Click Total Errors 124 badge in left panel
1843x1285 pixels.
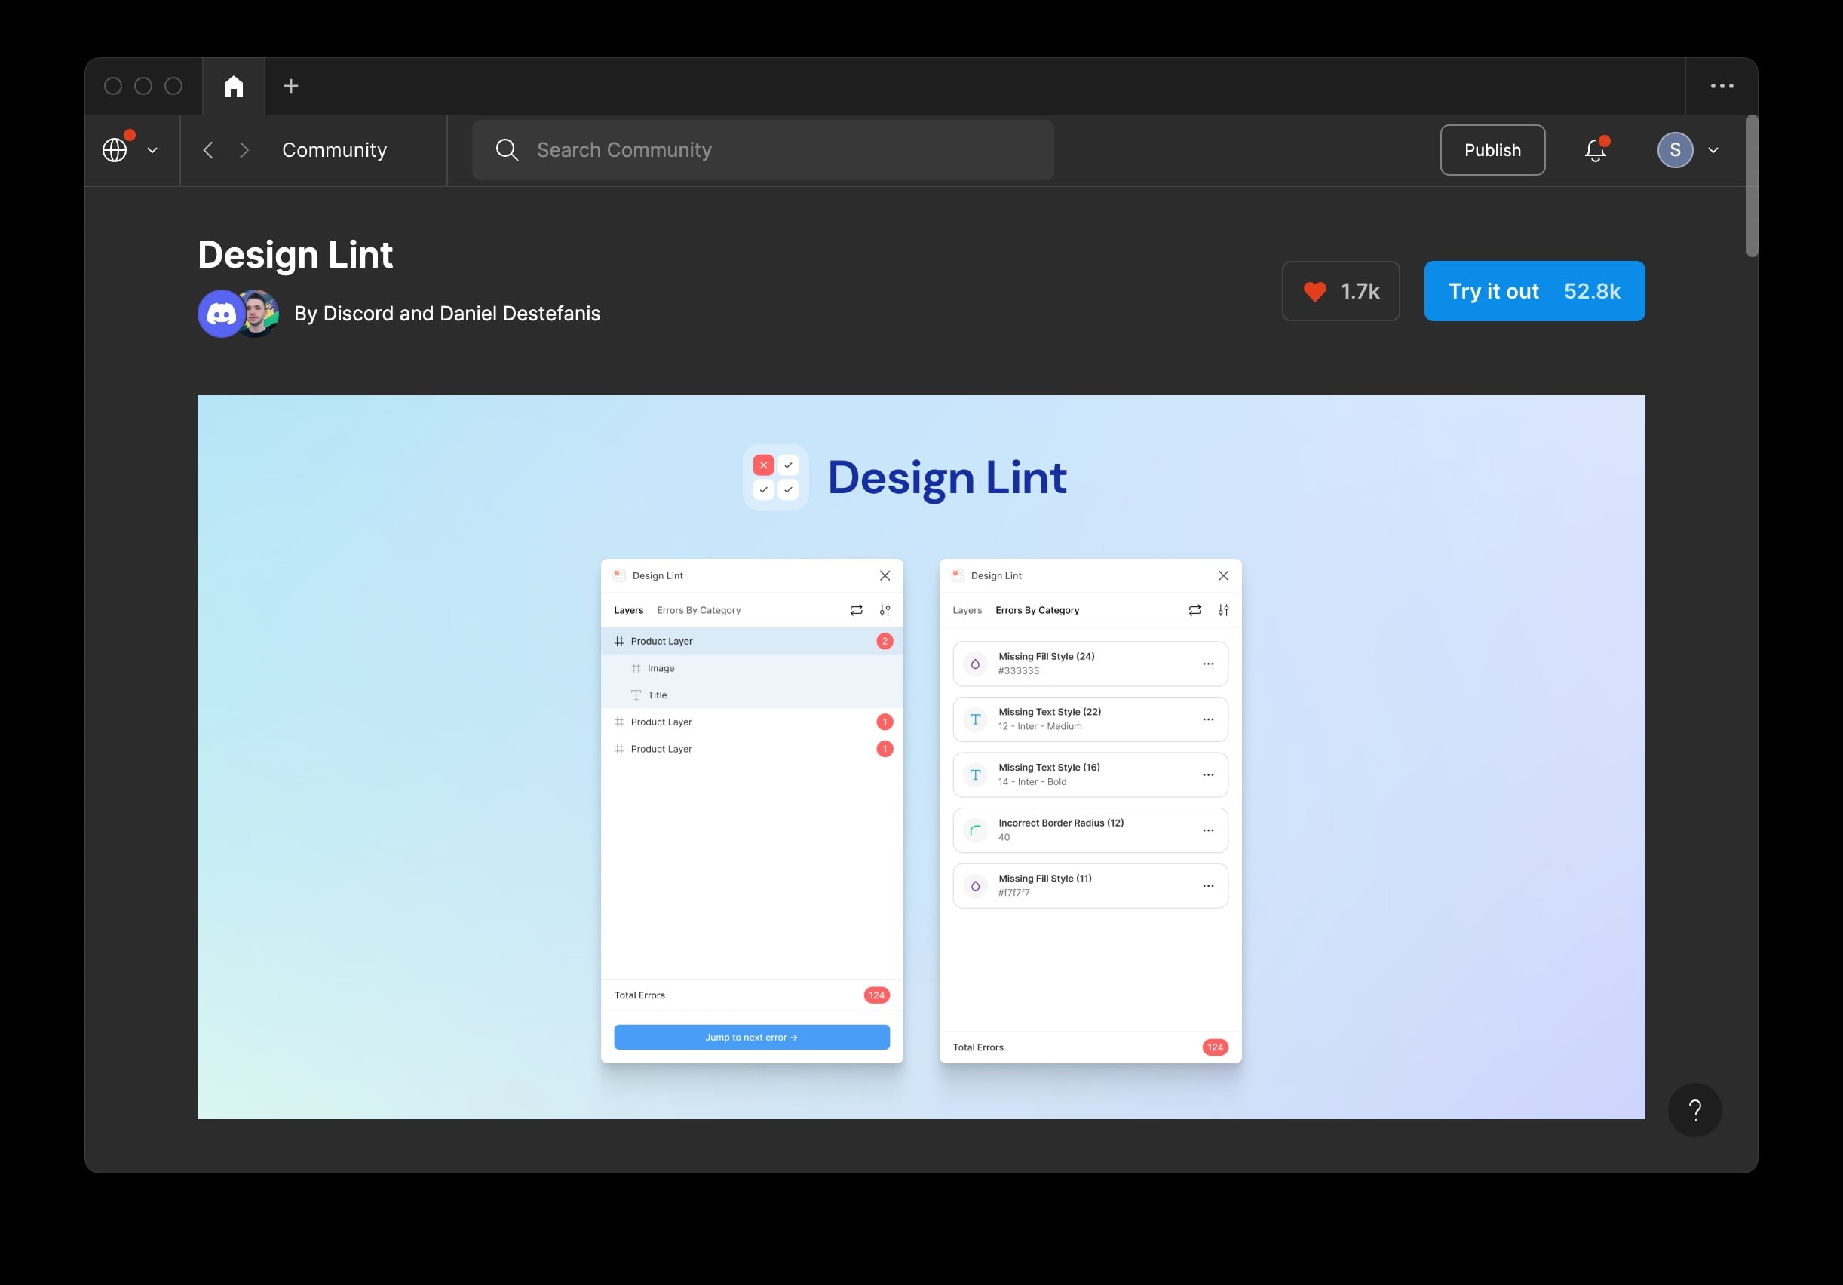click(x=876, y=995)
